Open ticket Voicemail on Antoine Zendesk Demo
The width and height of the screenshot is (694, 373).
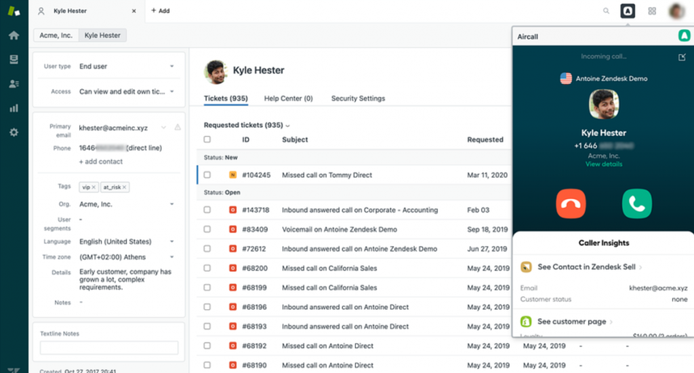[340, 229]
